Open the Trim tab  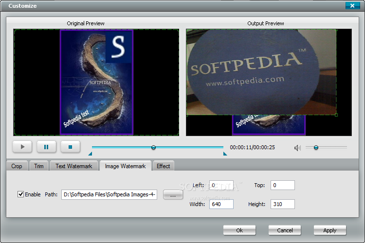point(39,166)
